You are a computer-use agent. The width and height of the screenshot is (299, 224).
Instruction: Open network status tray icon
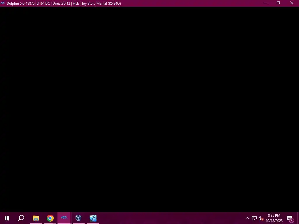point(254,218)
